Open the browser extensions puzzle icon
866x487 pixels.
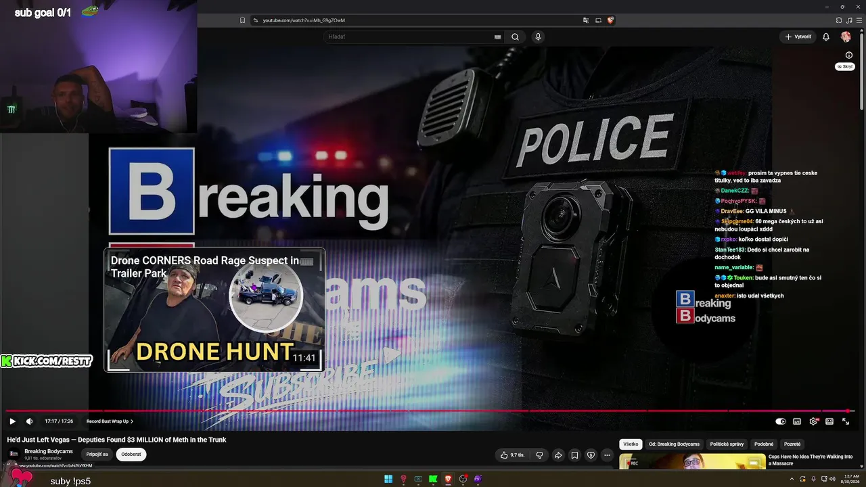pyautogui.click(x=839, y=20)
